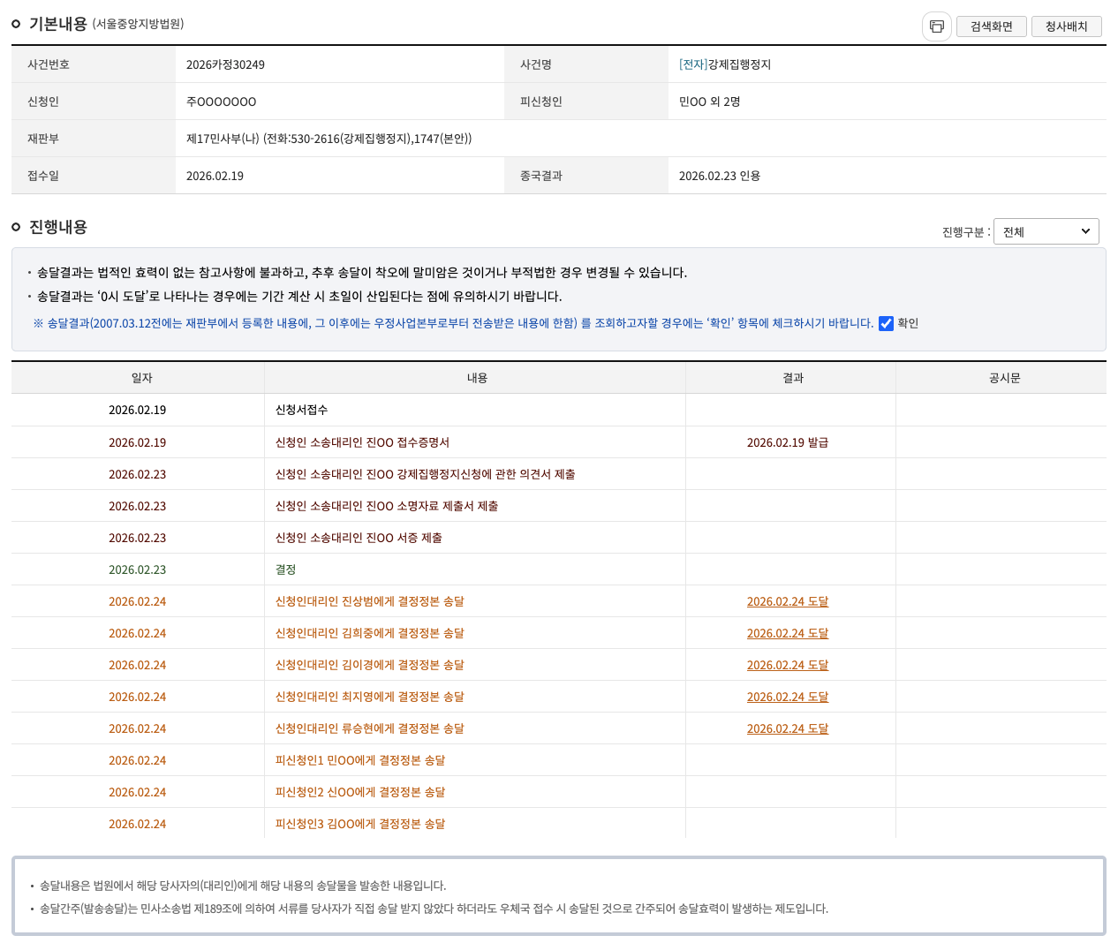This screenshot has height=943, width=1118.
Task: Click the 결정 entry dated 2026.02.23
Action: click(x=285, y=570)
